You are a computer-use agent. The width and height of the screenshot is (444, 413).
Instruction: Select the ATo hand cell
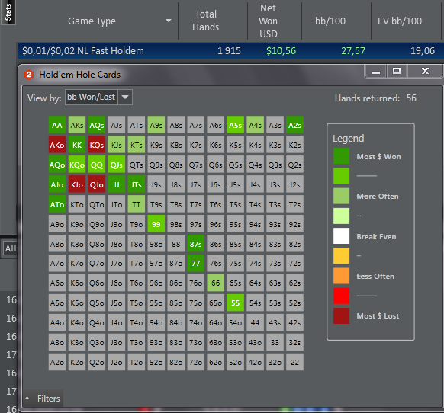tap(57, 204)
